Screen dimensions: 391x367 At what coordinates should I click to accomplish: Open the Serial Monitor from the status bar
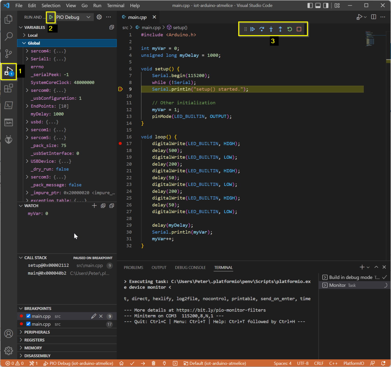tap(164, 363)
